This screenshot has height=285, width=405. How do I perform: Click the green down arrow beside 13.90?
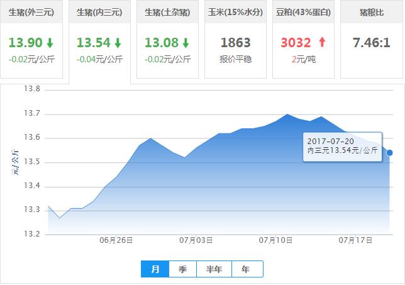coord(50,43)
